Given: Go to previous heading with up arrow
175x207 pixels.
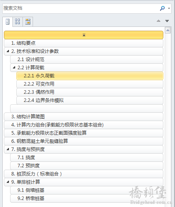Looking at the screenshot, I should 159,21.
